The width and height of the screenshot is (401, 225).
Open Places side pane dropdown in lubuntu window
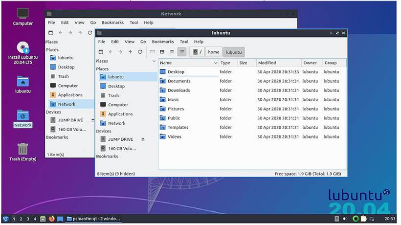154,61
